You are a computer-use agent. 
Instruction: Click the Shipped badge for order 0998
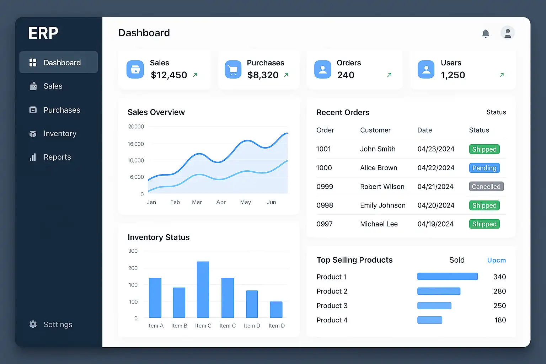(x=484, y=205)
